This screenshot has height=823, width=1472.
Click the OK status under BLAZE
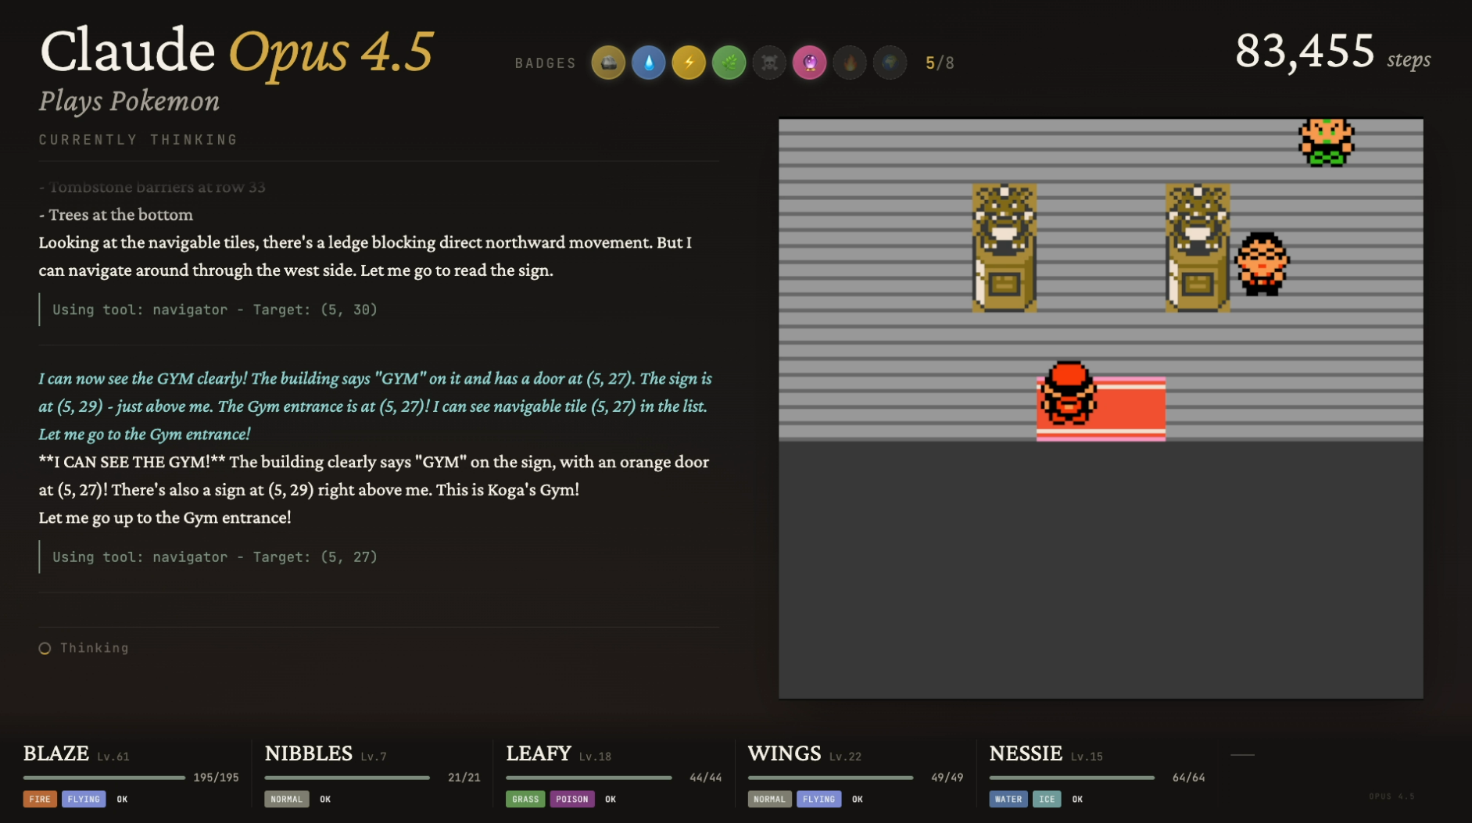[x=122, y=799]
